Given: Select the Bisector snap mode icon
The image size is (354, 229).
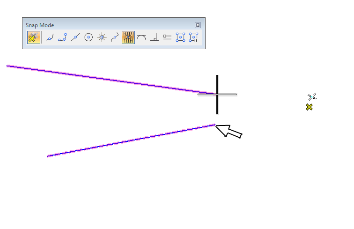Looking at the screenshot, I should (115, 37).
